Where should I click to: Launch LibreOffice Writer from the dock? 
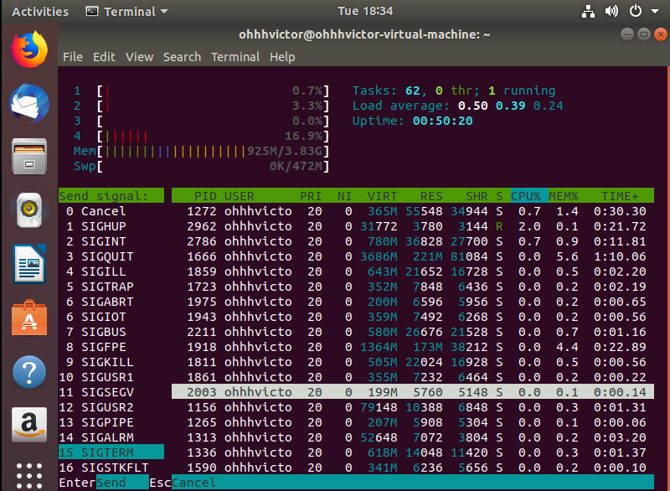pyautogui.click(x=29, y=264)
